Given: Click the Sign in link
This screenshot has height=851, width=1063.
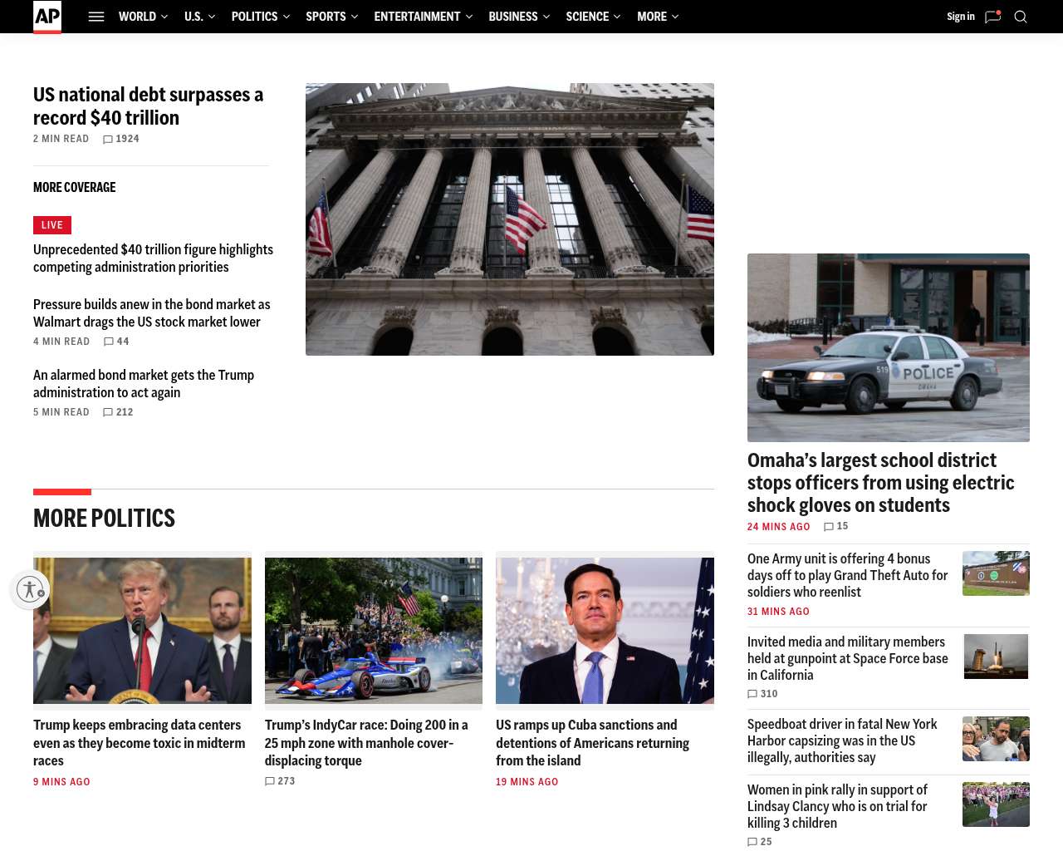Looking at the screenshot, I should tap(961, 17).
